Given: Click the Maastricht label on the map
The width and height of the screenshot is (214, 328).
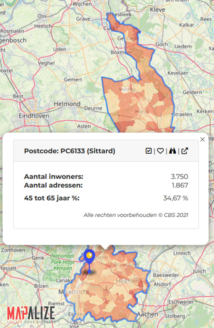Looking at the screenshot, I should point(74,292).
